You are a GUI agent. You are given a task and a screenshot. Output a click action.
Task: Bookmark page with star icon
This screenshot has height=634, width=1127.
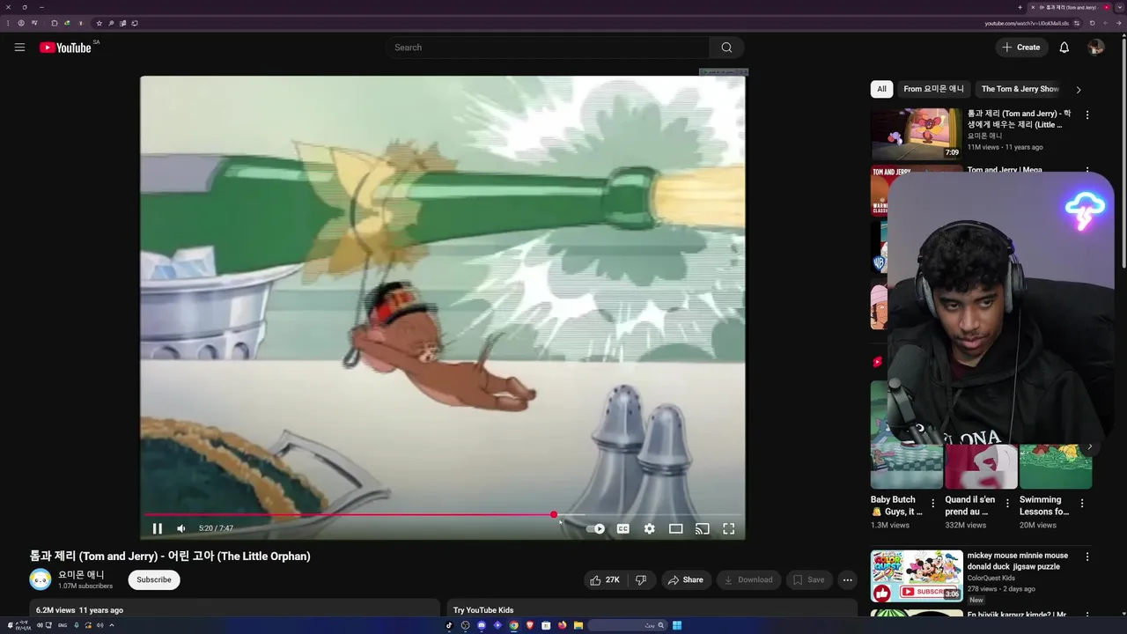pyautogui.click(x=99, y=23)
